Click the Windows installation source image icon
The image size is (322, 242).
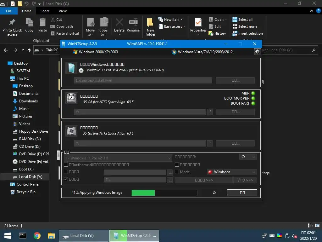click(x=71, y=68)
